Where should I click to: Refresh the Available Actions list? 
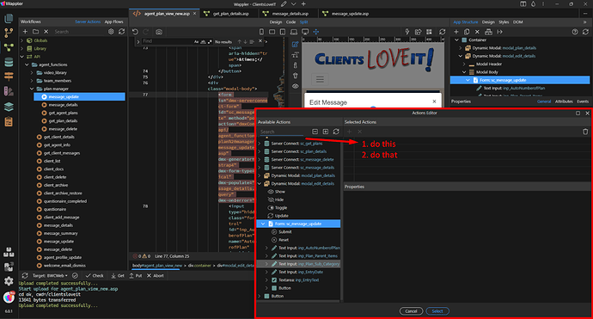tap(336, 132)
